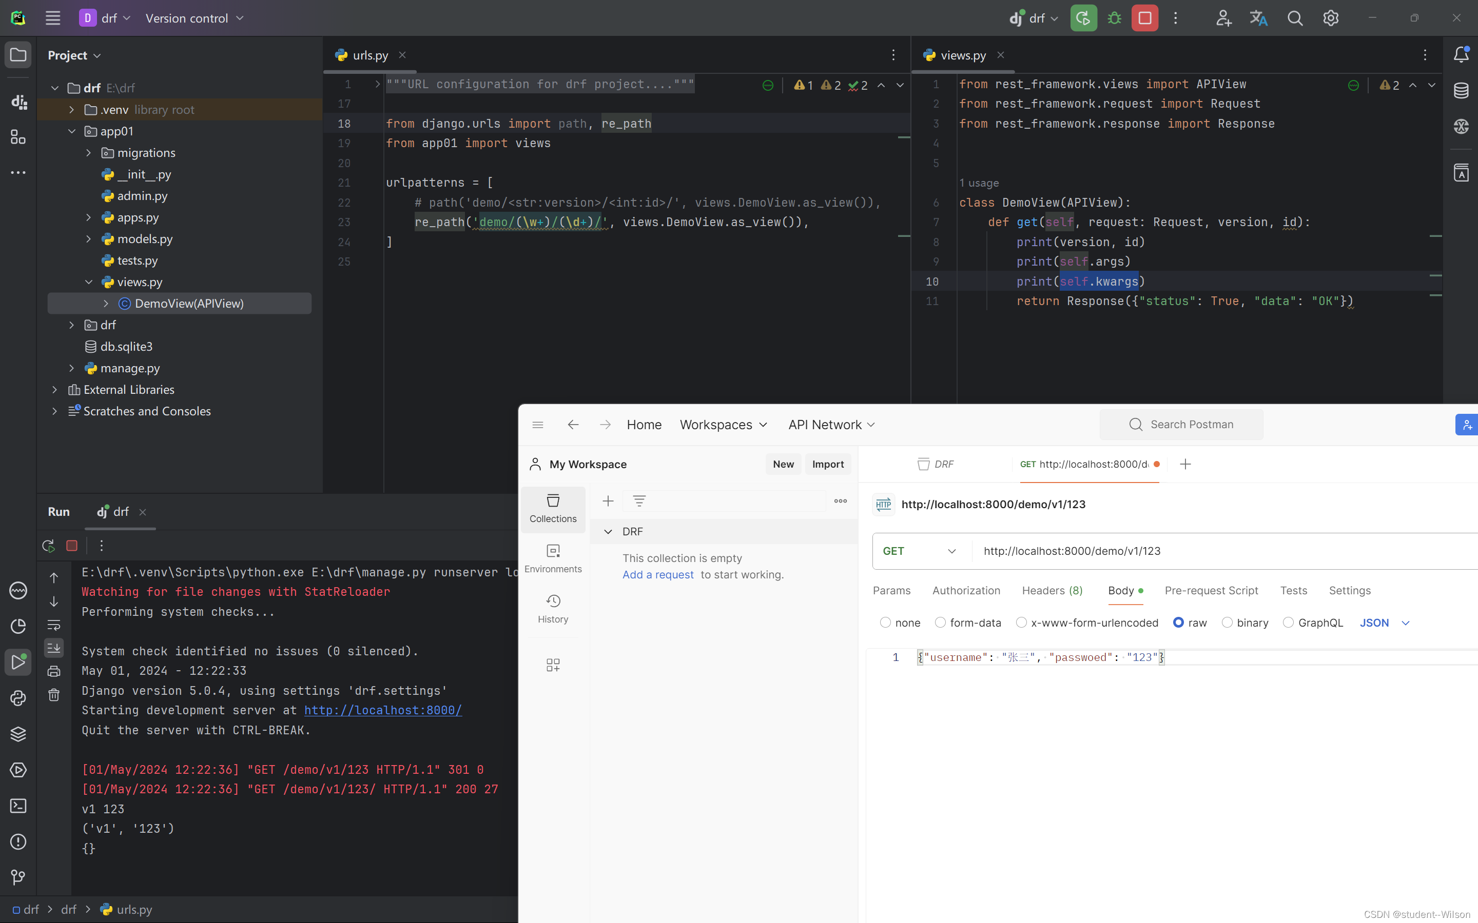The width and height of the screenshot is (1478, 923).
Task: Open the Version Control tool icon
Action: click(x=18, y=876)
